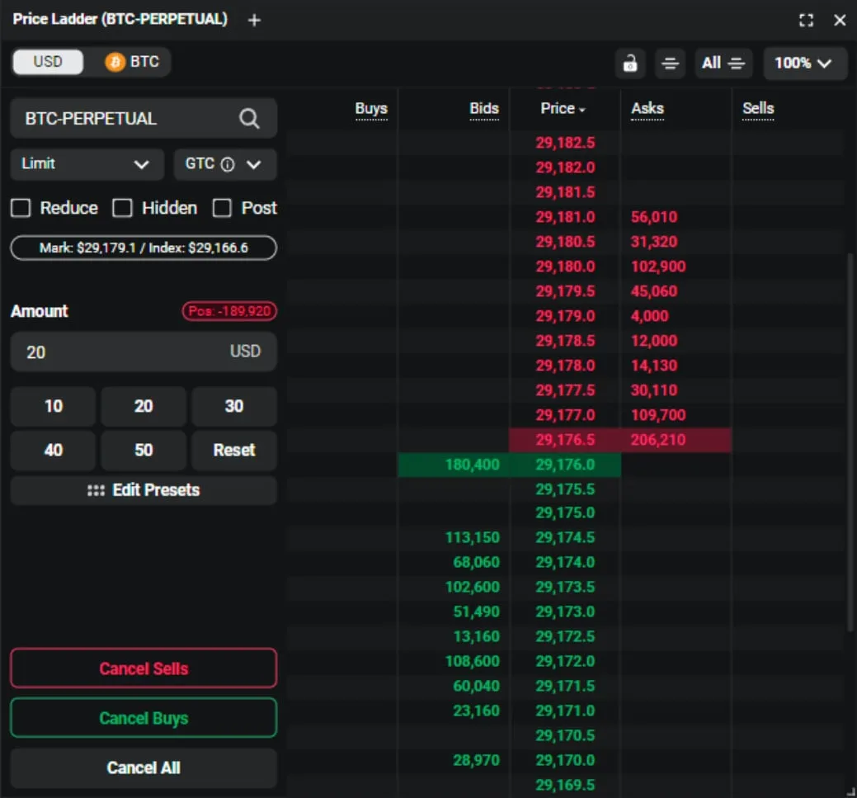Click the best ask price 29,176.5
Viewport: 857px width, 798px height.
coord(565,440)
